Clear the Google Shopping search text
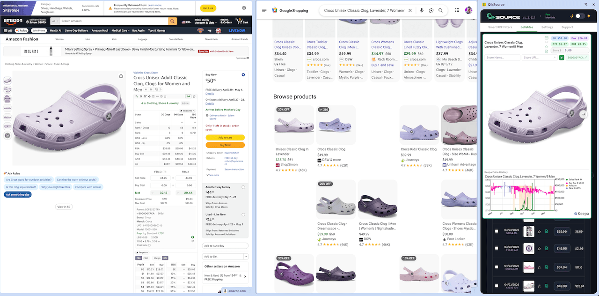Image resolution: width=599 pixels, height=296 pixels. click(x=410, y=10)
